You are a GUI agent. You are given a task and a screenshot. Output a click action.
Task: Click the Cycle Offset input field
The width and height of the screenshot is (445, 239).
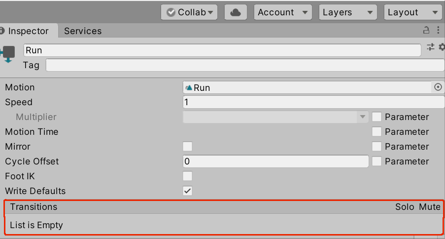pos(275,161)
